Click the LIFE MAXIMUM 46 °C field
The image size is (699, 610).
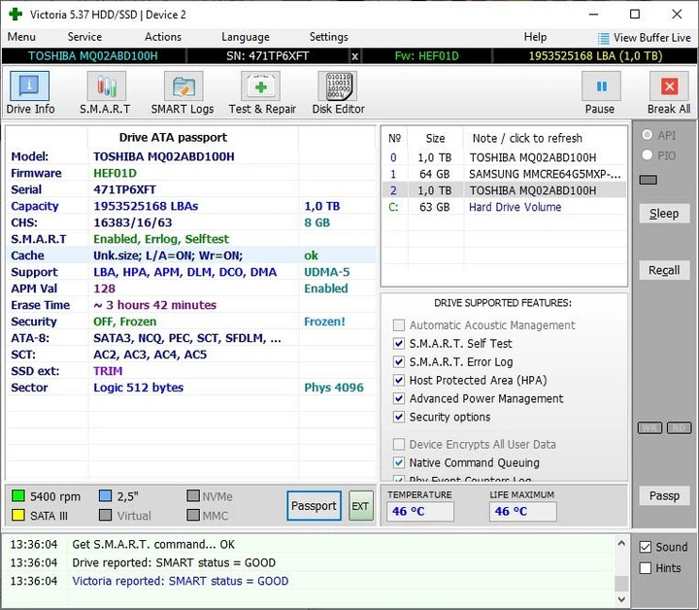pos(522,511)
